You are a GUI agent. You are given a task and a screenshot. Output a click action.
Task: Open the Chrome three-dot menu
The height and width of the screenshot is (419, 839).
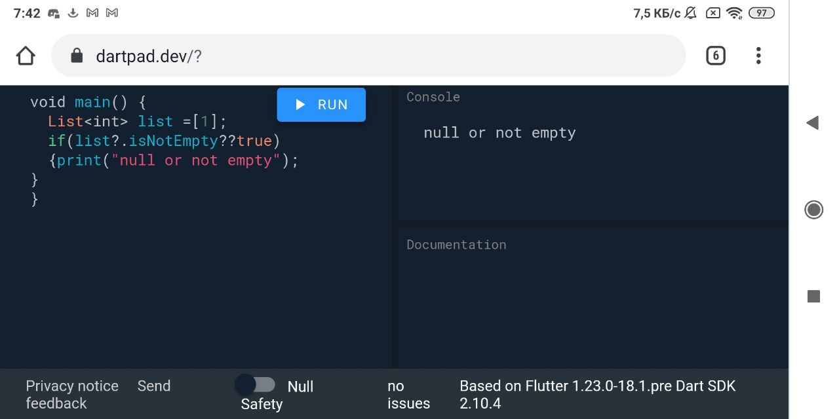pyautogui.click(x=758, y=56)
